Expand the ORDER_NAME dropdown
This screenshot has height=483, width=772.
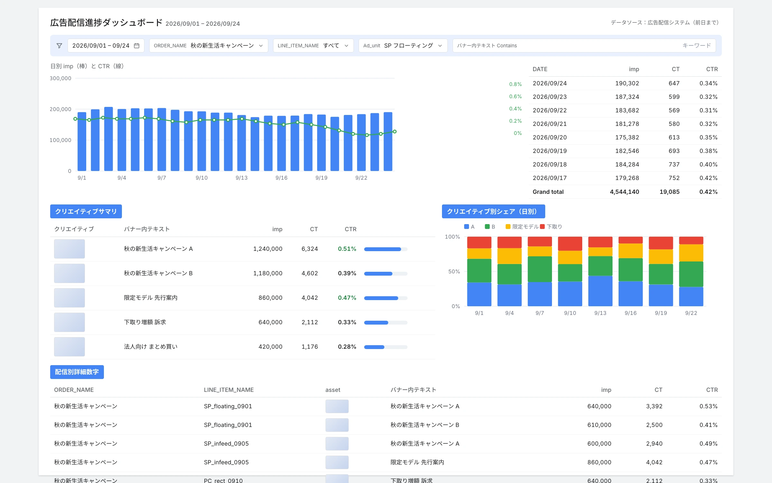[x=208, y=46]
